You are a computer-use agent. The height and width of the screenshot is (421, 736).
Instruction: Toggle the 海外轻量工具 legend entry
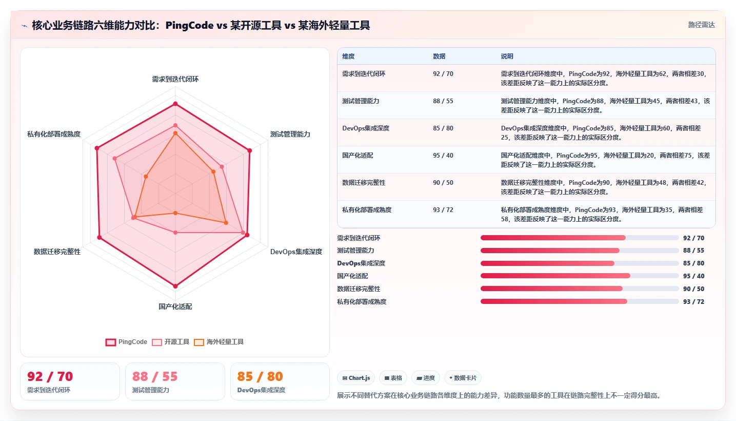tap(219, 342)
